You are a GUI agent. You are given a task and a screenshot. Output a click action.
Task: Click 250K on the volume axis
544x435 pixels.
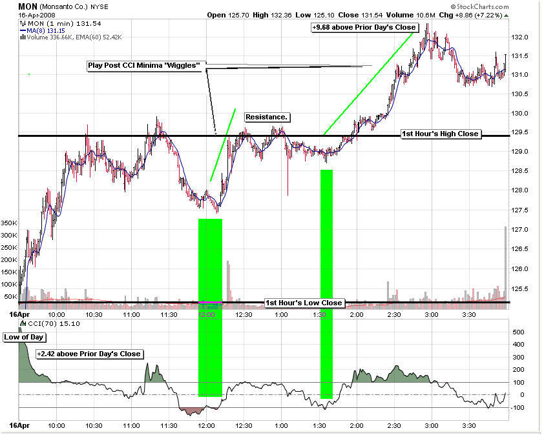point(8,247)
